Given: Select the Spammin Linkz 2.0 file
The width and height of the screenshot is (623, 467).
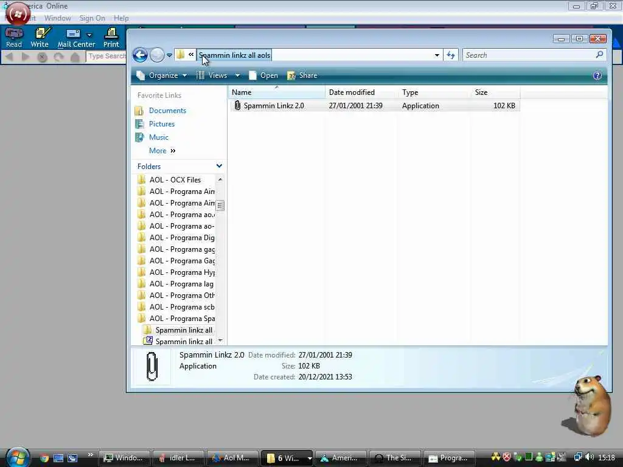Looking at the screenshot, I should (x=374, y=106).
